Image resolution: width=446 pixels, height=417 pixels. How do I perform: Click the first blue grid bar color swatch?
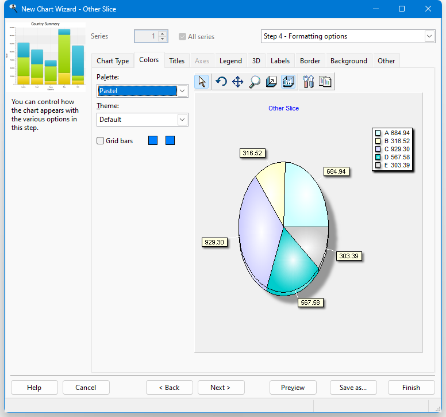[x=153, y=140]
